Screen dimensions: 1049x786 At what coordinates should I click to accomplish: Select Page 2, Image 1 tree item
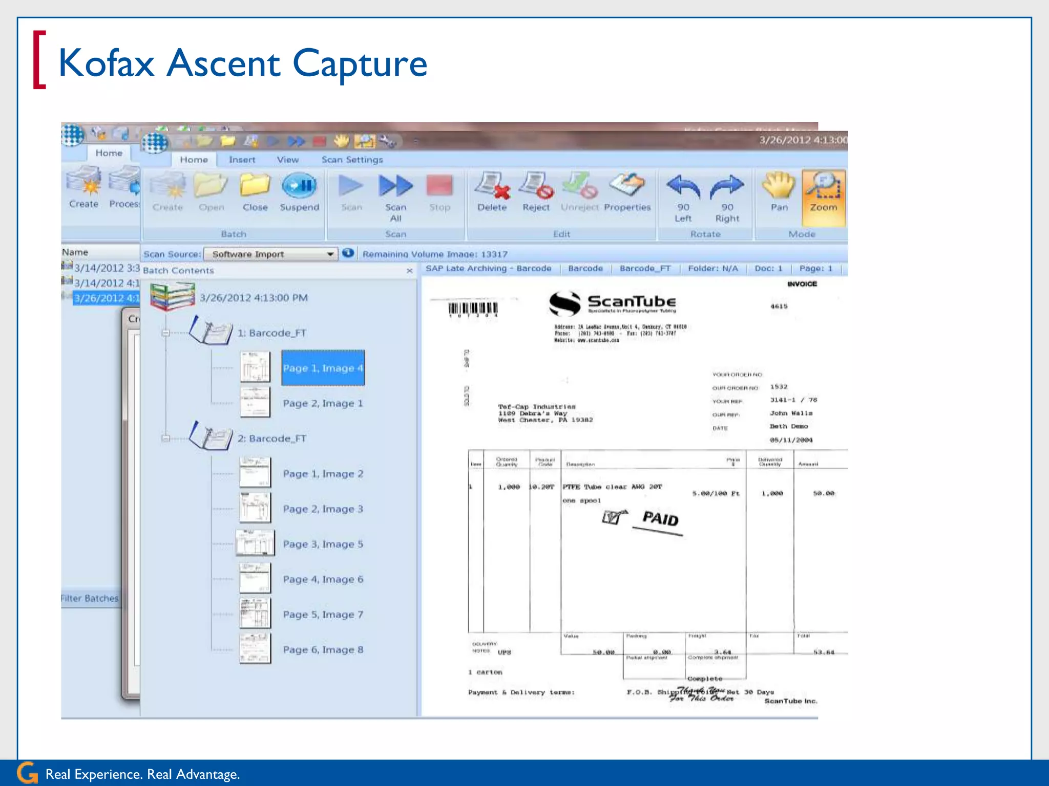click(x=323, y=403)
